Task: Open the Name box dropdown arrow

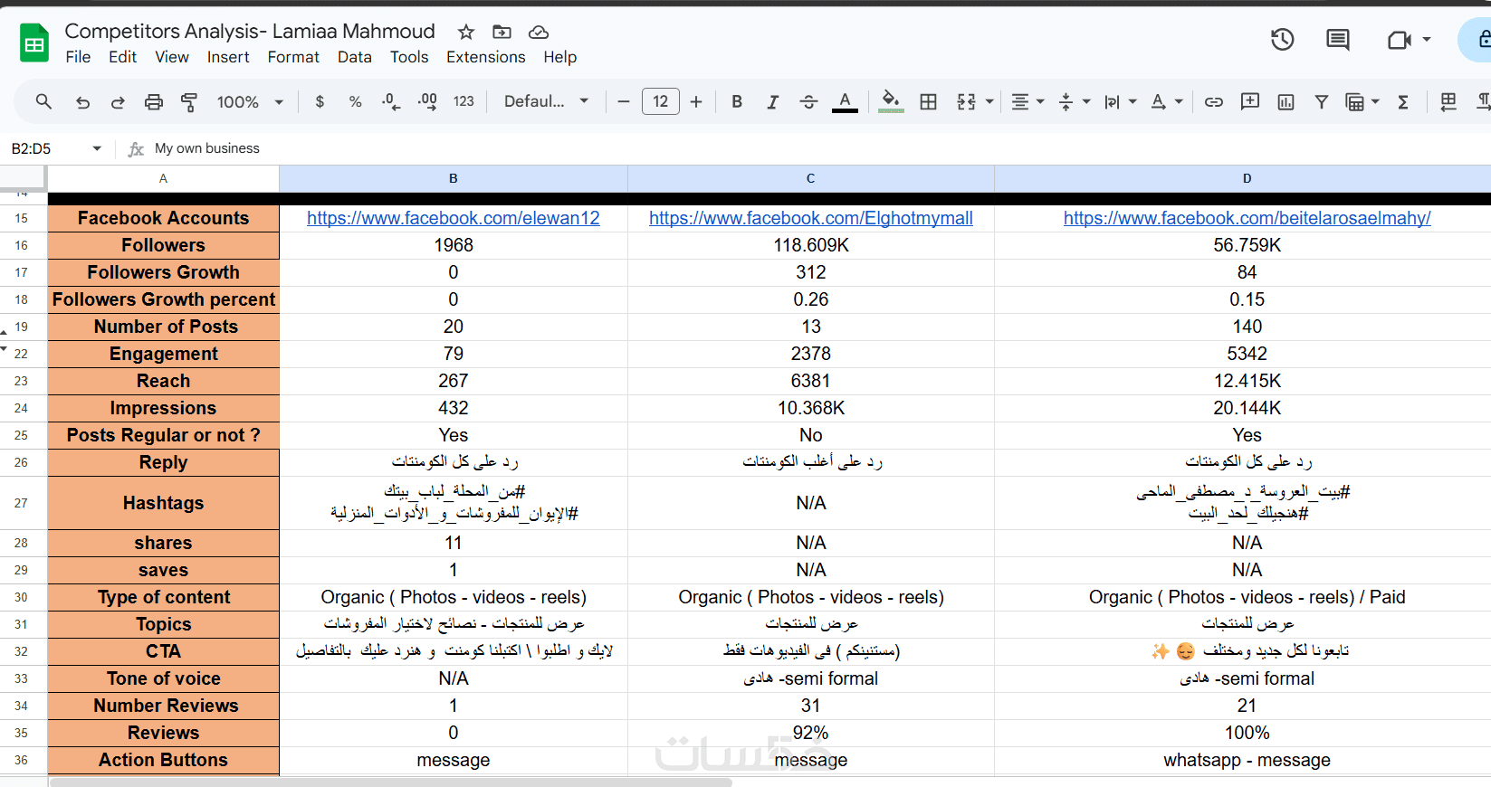Action: [x=97, y=148]
